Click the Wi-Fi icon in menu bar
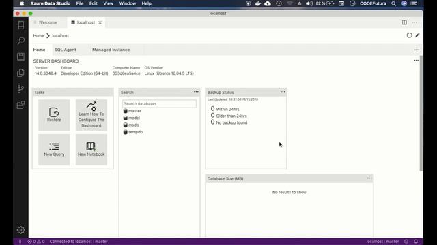437x245 pixels. click(290, 3)
